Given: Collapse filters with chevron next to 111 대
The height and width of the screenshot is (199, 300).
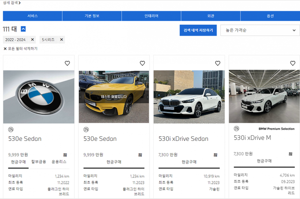Looking at the screenshot, I should [23, 29].
